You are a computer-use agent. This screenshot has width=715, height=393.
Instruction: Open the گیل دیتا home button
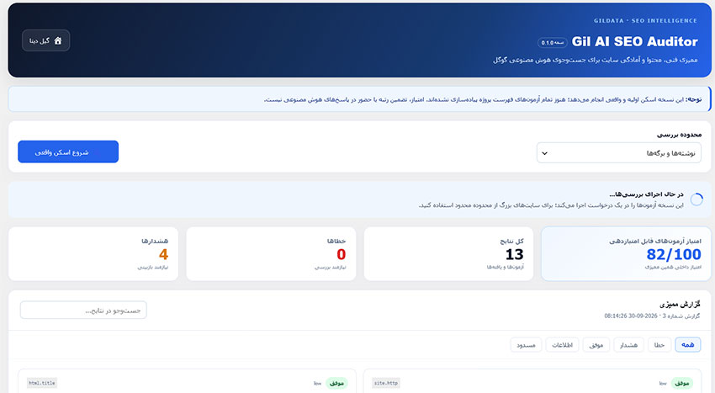click(45, 40)
